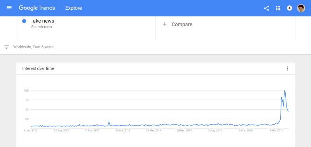This screenshot has width=311, height=147.
Task: Click the 9 Oct. 2016 axis label
Action: (x=276, y=131)
